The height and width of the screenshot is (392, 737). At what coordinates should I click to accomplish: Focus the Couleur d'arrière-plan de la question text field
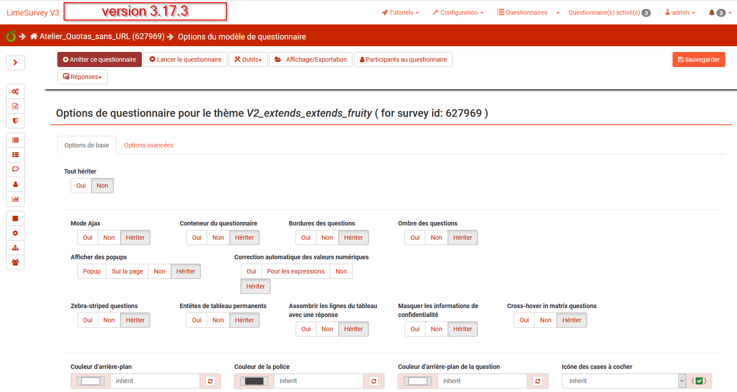pos(482,381)
